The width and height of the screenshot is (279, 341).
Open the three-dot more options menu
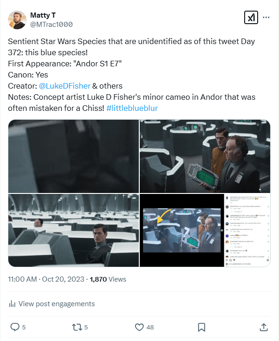266,18
